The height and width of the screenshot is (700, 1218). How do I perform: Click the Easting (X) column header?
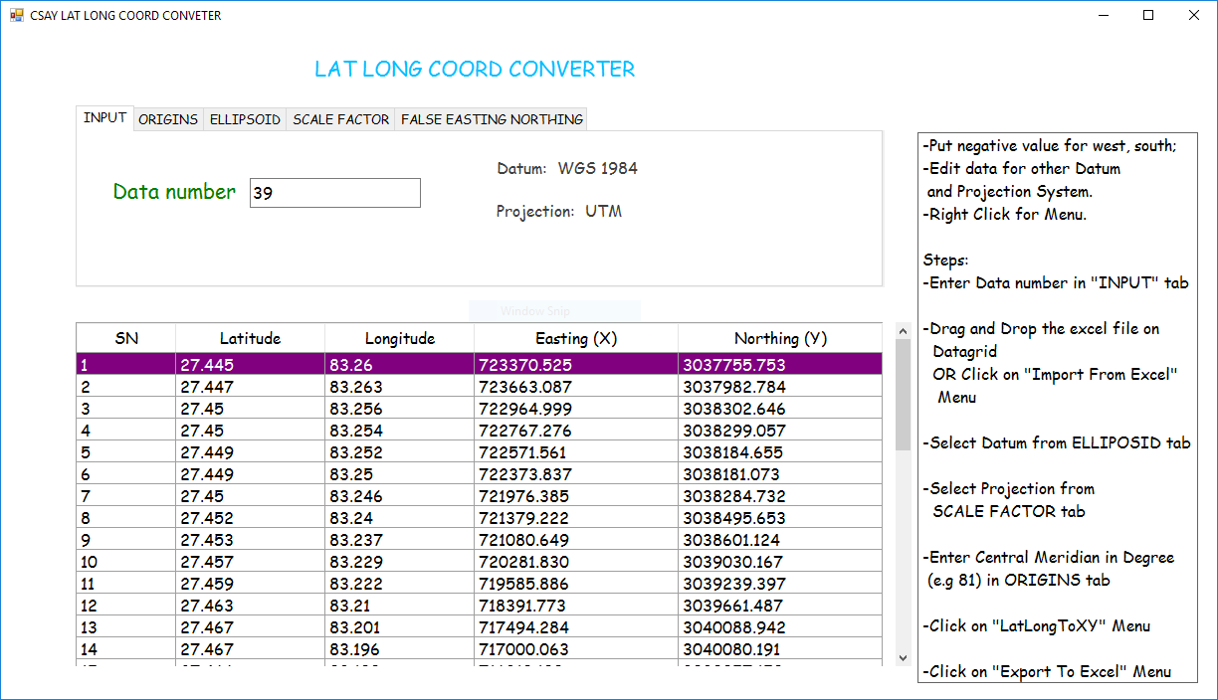point(576,338)
